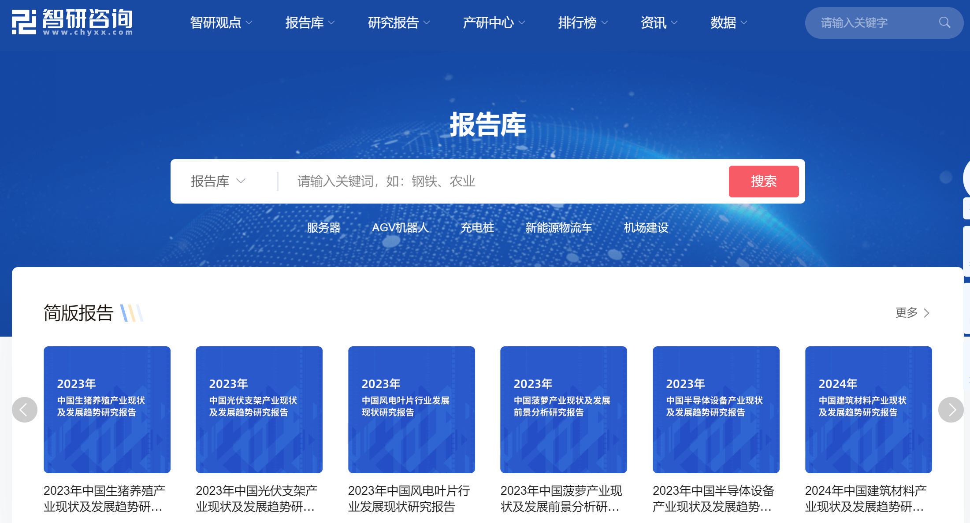Open the 生猪养殖 report cover
Viewport: 970px width, 523px height.
(107, 410)
